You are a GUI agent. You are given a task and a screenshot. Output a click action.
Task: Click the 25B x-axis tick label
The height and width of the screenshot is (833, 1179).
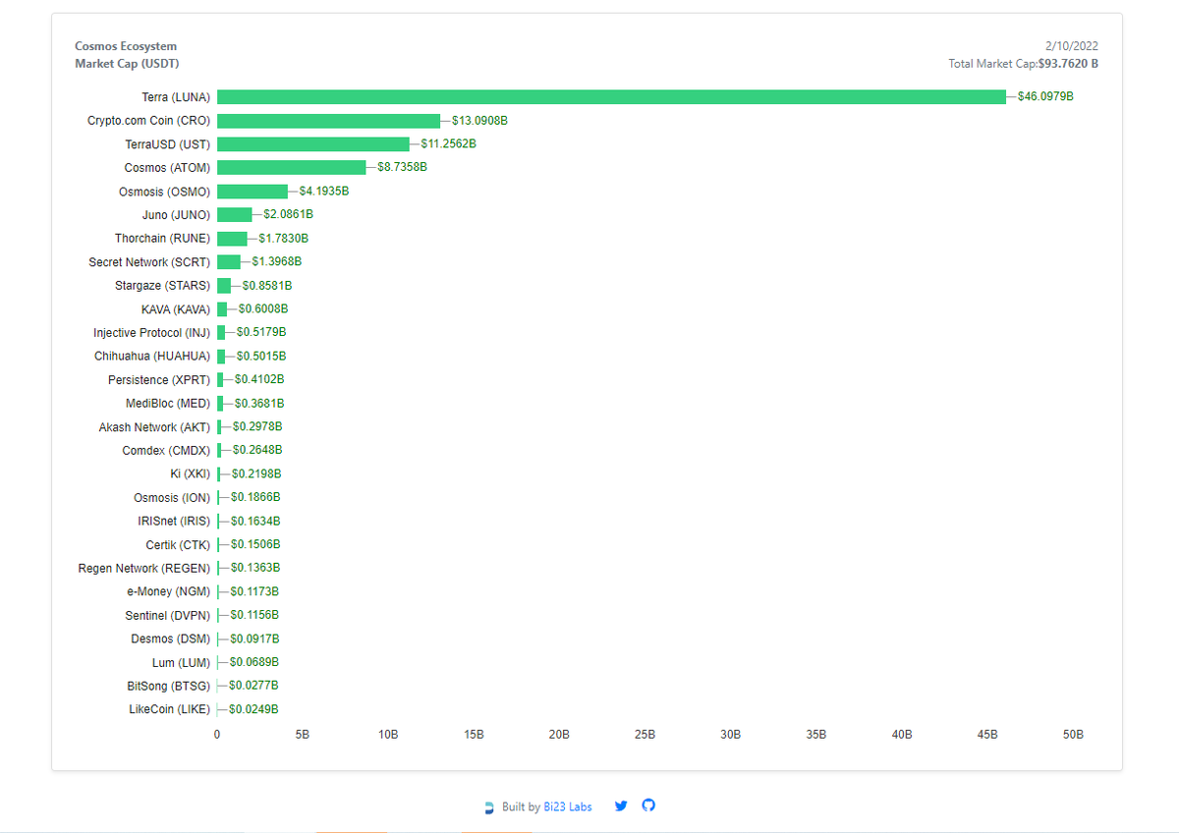[x=645, y=735]
